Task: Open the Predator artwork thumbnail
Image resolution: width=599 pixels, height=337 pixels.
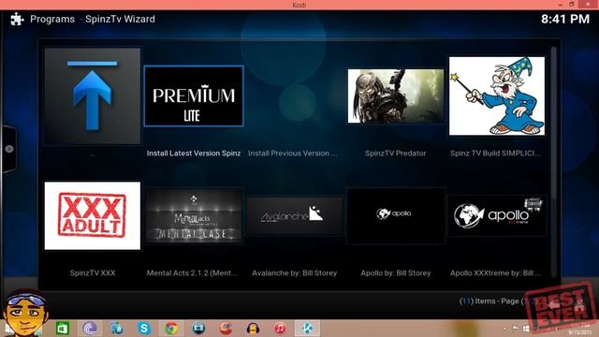Action: (396, 95)
